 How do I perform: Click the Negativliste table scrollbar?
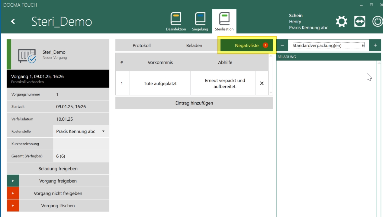[x=271, y=74]
